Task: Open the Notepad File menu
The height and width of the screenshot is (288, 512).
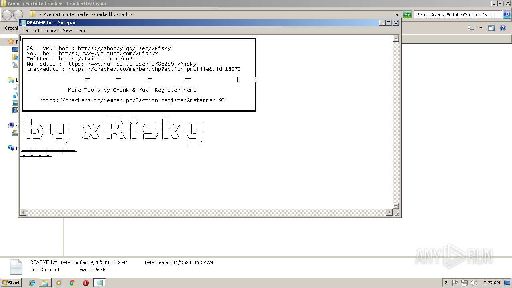Action: point(24,30)
